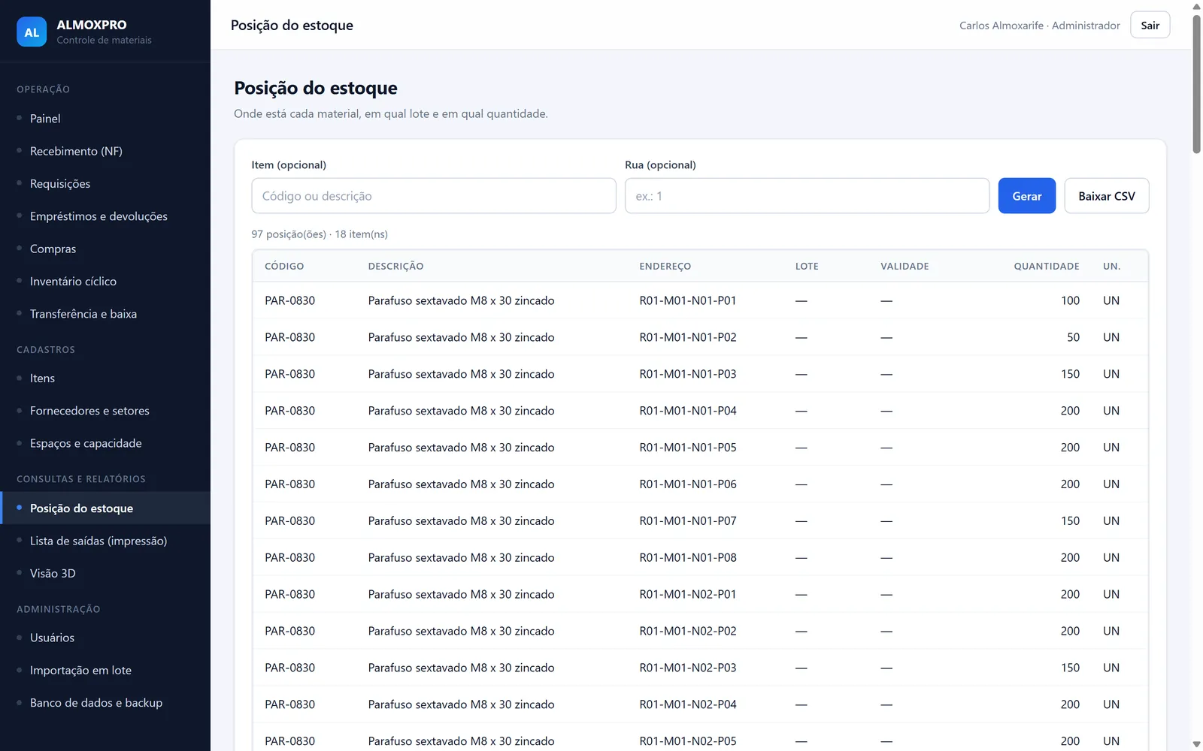Click the LOTE column header

pos(807,267)
